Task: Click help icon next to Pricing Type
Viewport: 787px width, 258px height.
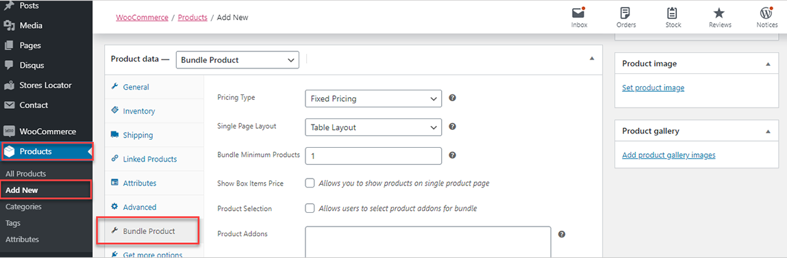Action: coord(452,98)
